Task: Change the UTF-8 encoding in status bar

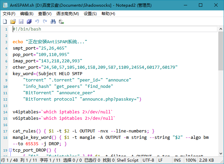Action: (x=148, y=160)
